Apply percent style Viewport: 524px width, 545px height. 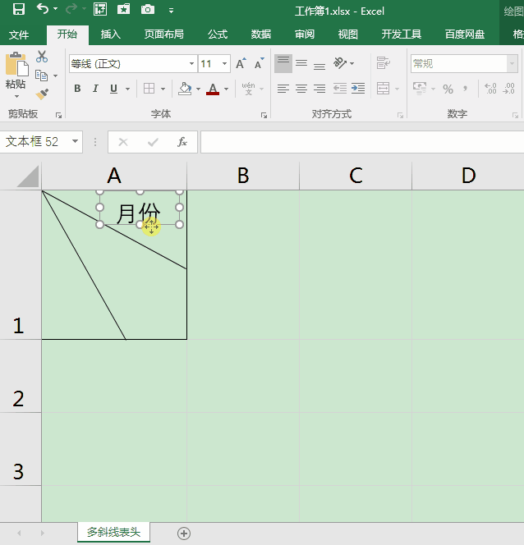[448, 89]
